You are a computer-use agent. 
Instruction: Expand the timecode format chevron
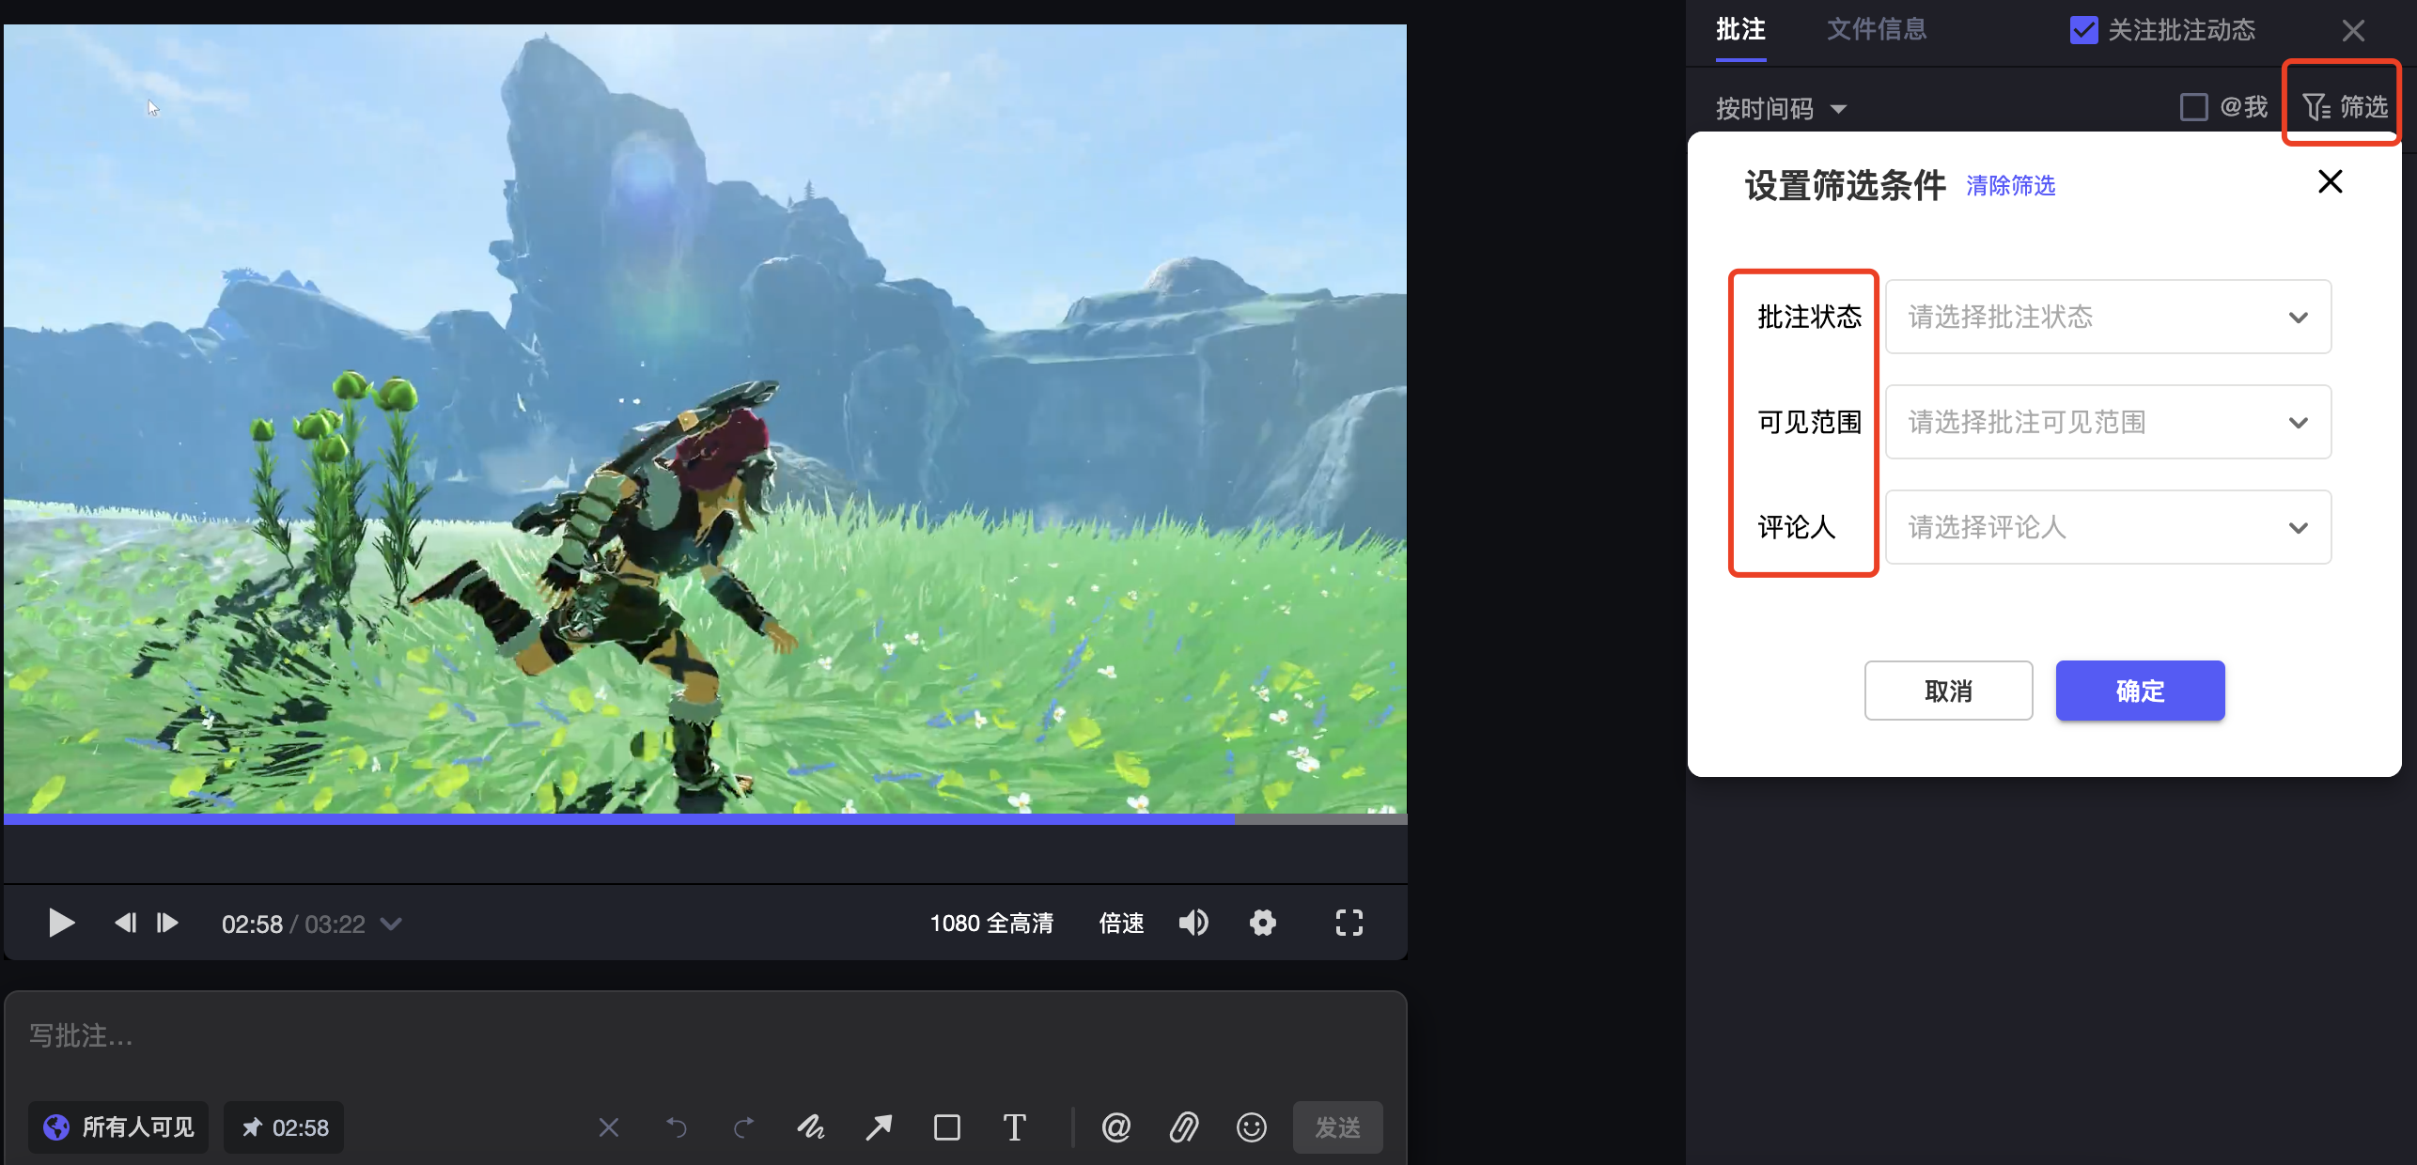tap(391, 924)
